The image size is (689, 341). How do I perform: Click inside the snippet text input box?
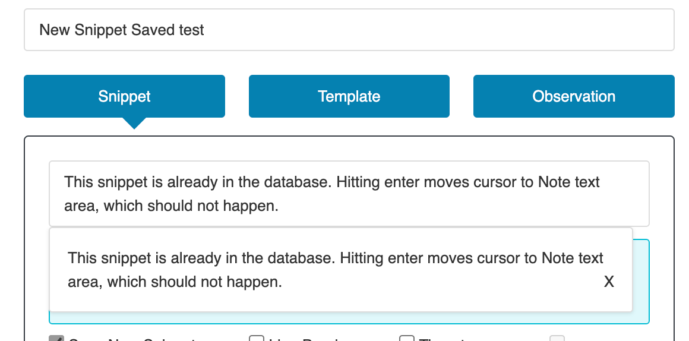pyautogui.click(x=349, y=194)
